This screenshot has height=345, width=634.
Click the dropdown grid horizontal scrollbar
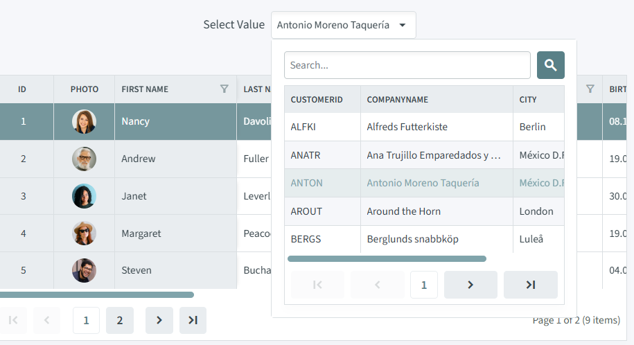[x=387, y=259]
